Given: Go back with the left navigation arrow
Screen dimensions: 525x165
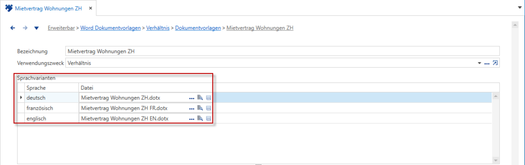Looking at the screenshot, I should coord(13,28).
